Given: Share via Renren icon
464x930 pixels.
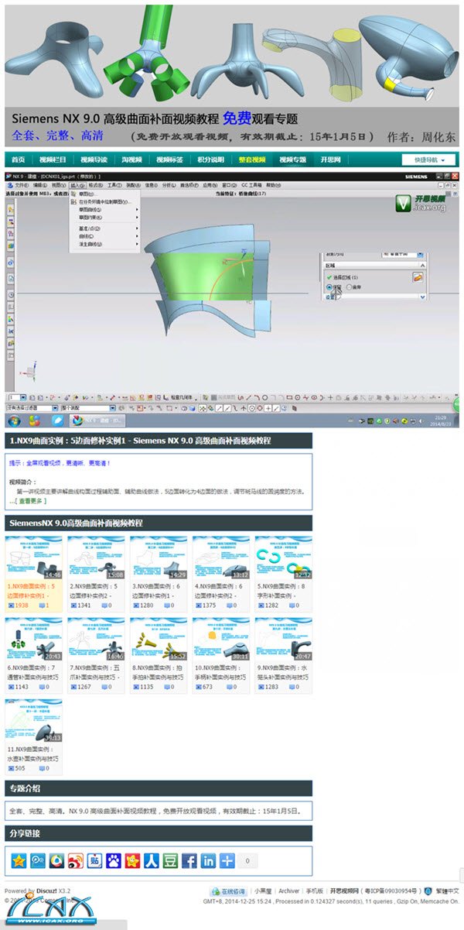Looking at the screenshot, I should pyautogui.click(x=152, y=860).
